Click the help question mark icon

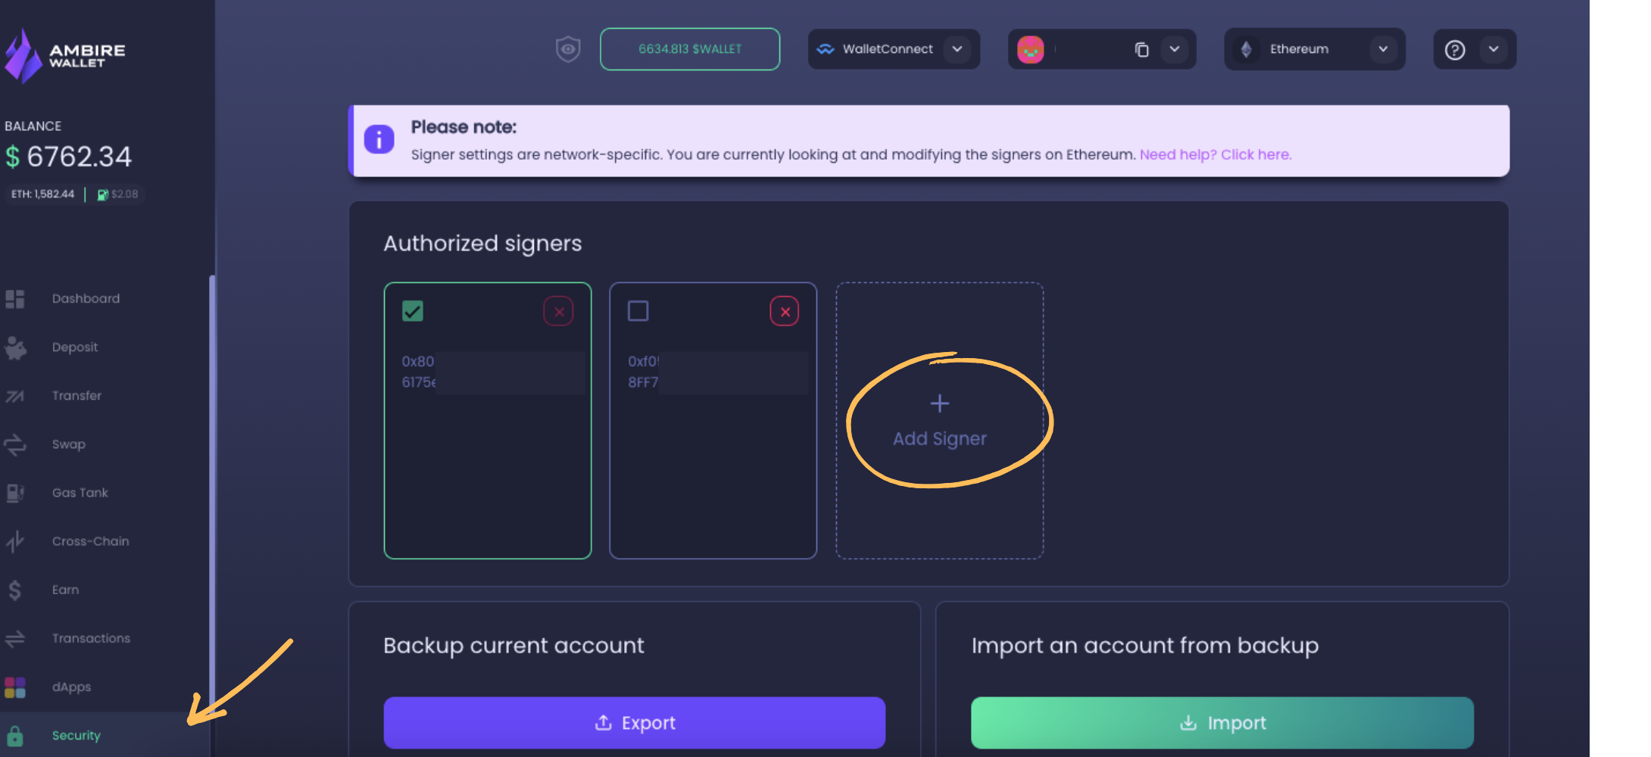coord(1454,50)
